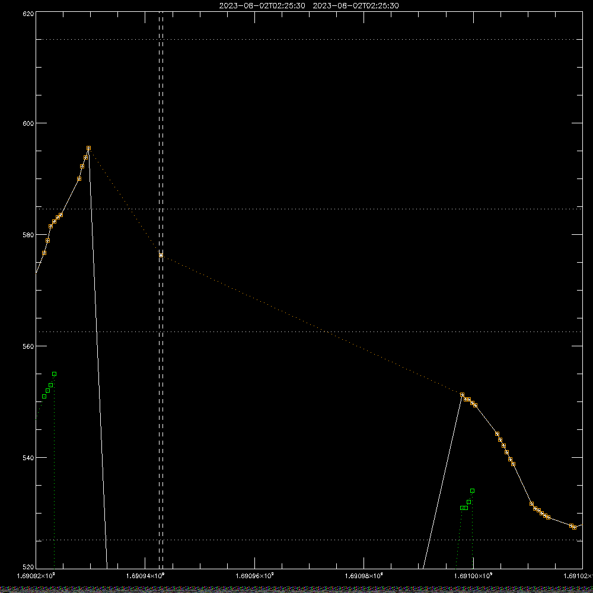Screen dimensions: 593x593
Task: Click the y-axis label 520
Action: pyautogui.click(x=28, y=568)
